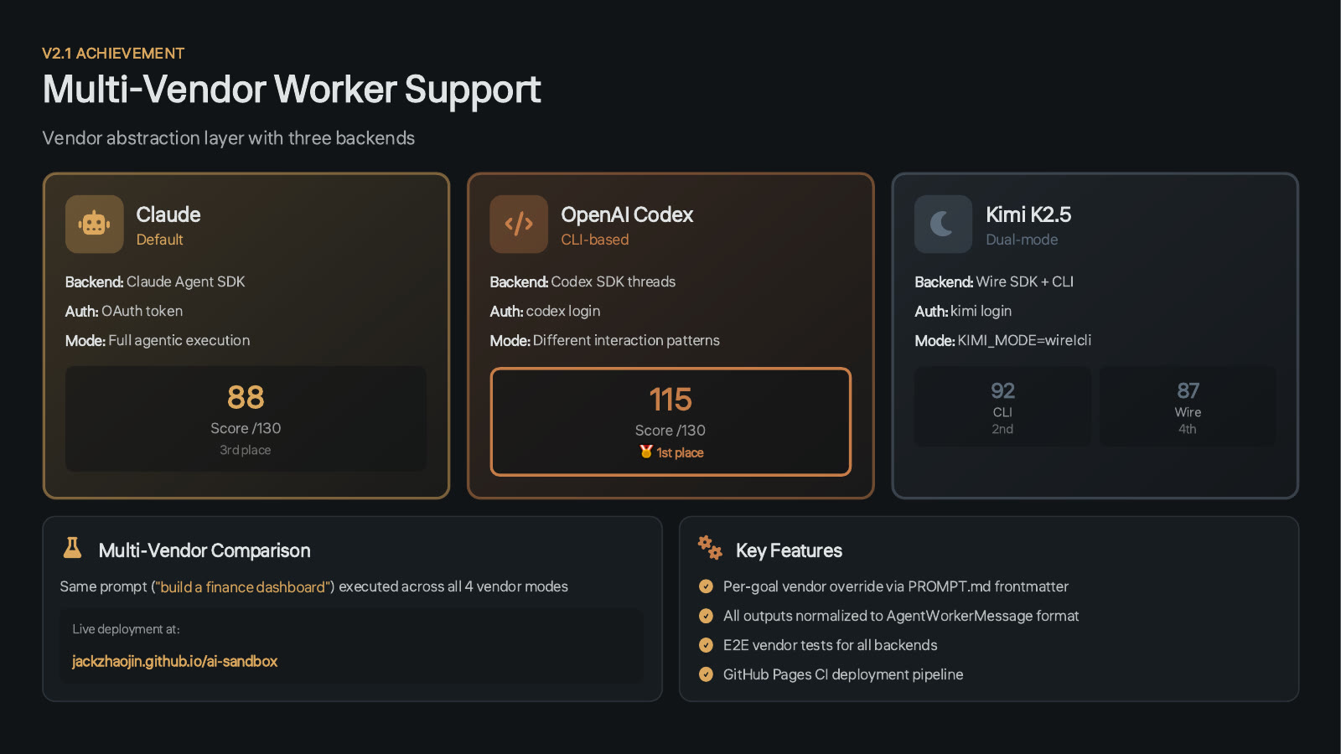1341x754 pixels.
Task: Click the OpenAI Codex code brackets icon
Action: click(x=519, y=224)
